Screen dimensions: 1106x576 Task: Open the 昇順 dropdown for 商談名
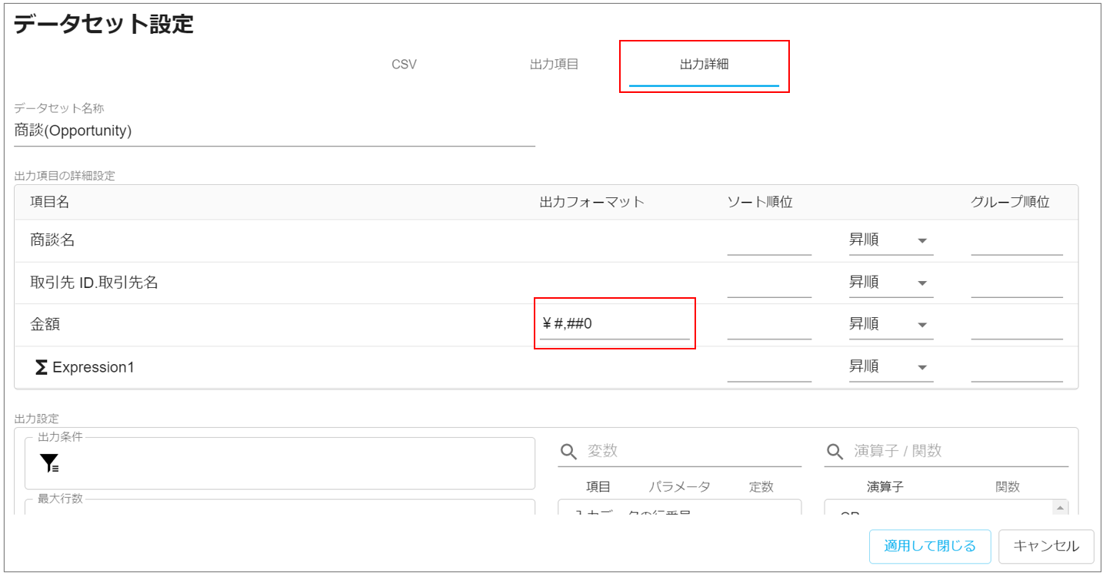pos(890,240)
